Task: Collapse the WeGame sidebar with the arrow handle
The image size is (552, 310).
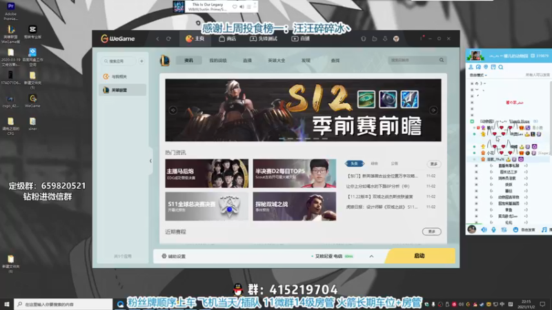Action: coord(150,161)
